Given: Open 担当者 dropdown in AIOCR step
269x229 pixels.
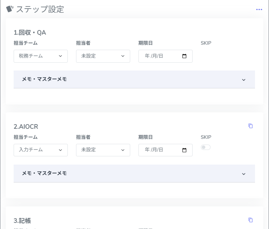Looking at the screenshot, I should 103,150.
